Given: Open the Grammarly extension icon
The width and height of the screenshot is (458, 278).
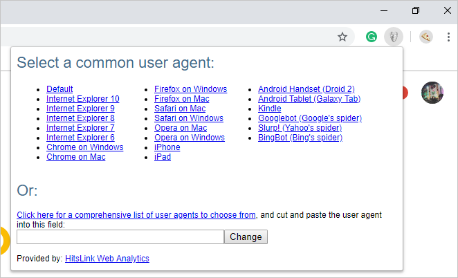Looking at the screenshot, I should [x=372, y=37].
